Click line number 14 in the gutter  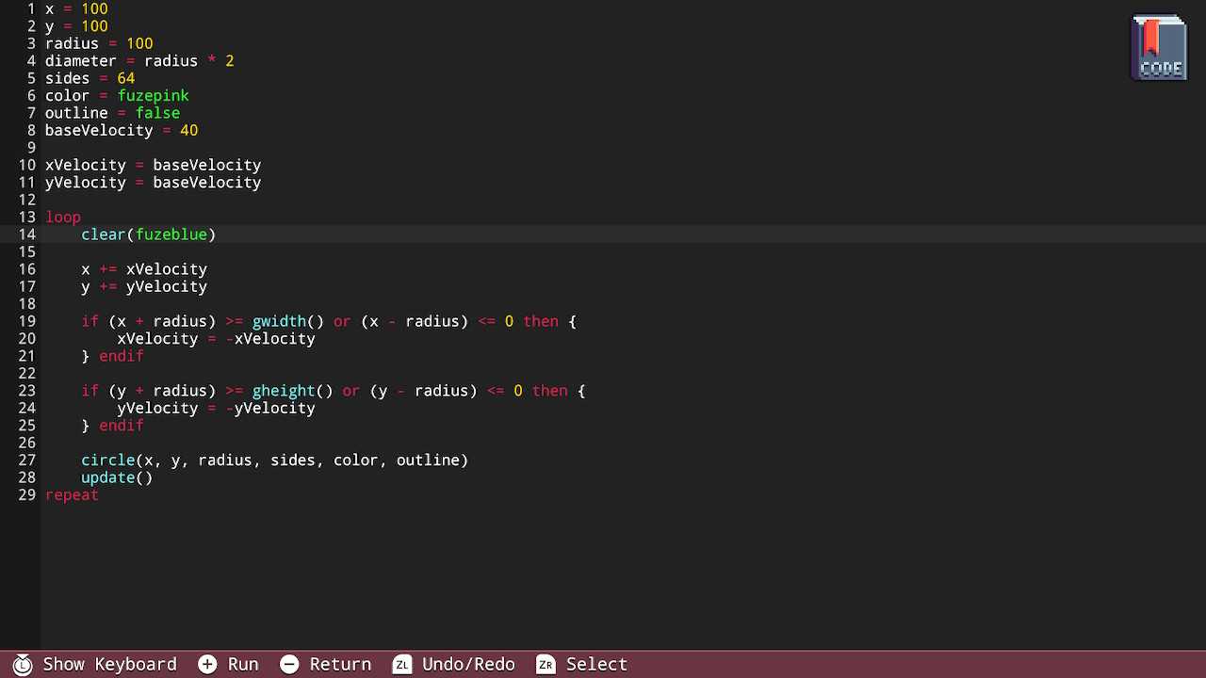click(x=26, y=234)
